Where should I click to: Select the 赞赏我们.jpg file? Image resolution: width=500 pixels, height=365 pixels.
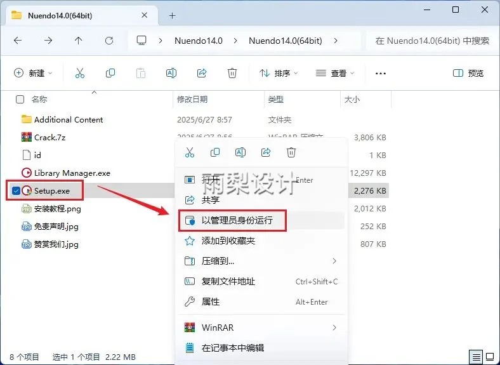(56, 244)
